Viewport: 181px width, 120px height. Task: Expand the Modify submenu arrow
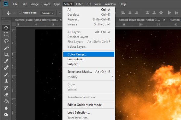tap(112, 76)
